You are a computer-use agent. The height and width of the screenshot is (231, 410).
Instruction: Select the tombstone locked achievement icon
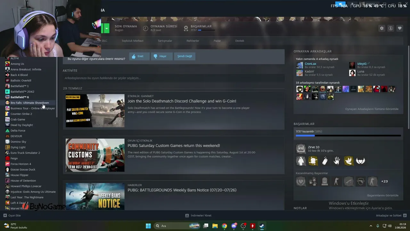pos(325,181)
